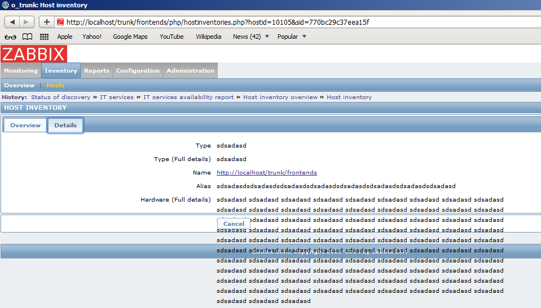
Task: Follow IT services history link
Action: (x=117, y=97)
